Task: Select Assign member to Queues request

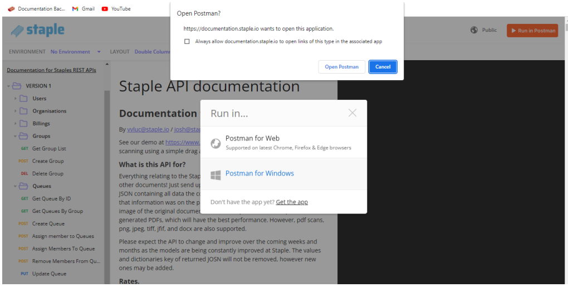Action: [63, 236]
